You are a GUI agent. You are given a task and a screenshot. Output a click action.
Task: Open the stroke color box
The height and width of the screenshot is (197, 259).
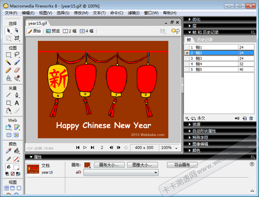(x=16, y=159)
